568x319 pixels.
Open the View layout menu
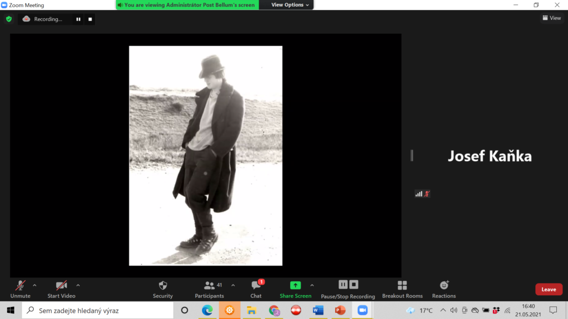coord(552,18)
